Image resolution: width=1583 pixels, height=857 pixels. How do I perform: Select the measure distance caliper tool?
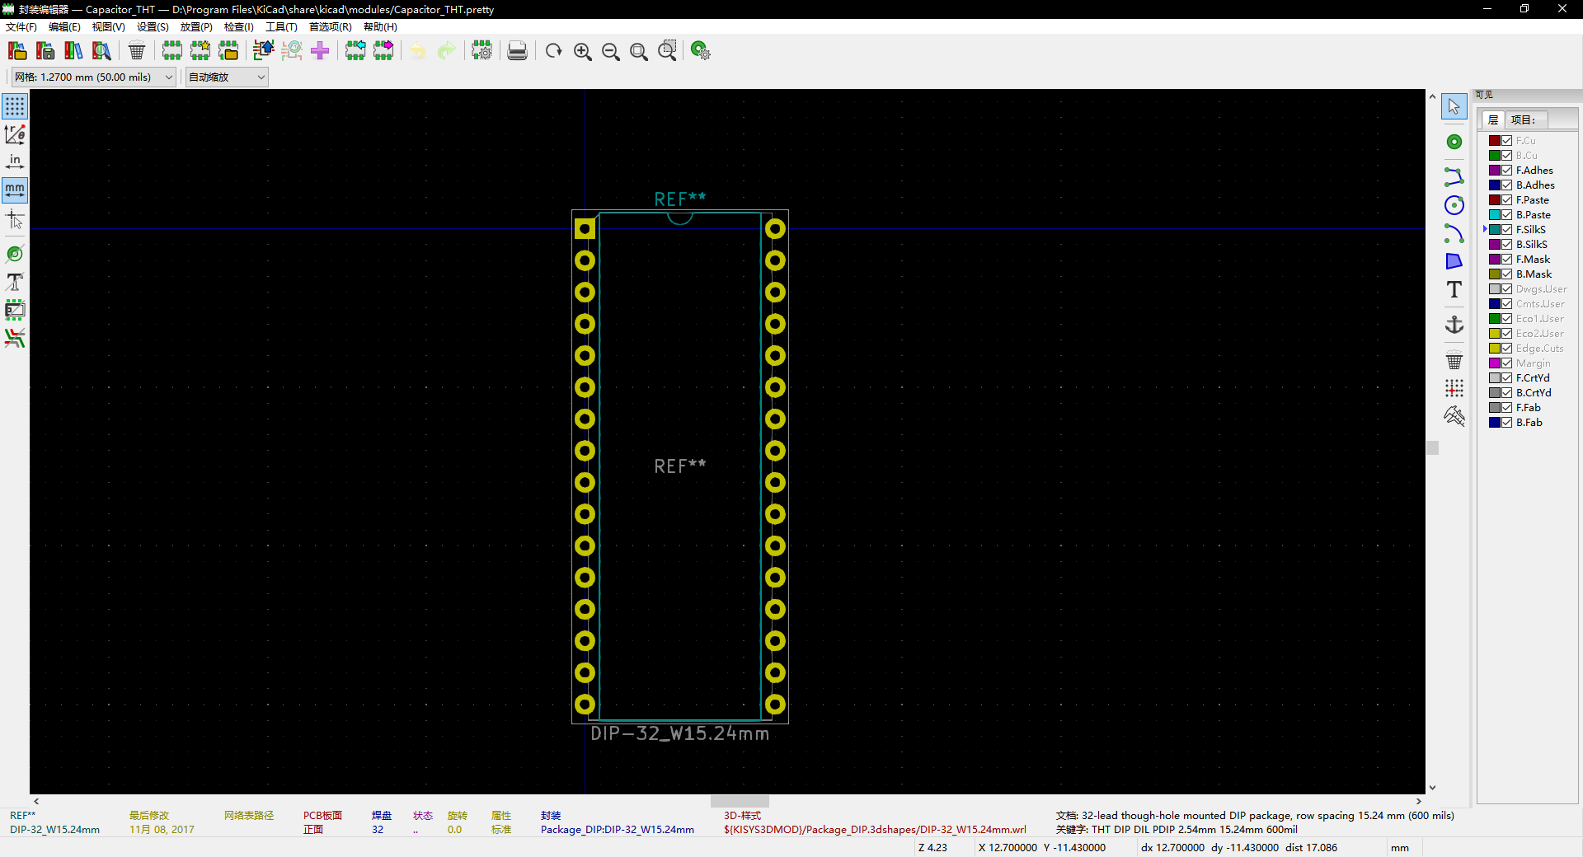tap(1454, 415)
